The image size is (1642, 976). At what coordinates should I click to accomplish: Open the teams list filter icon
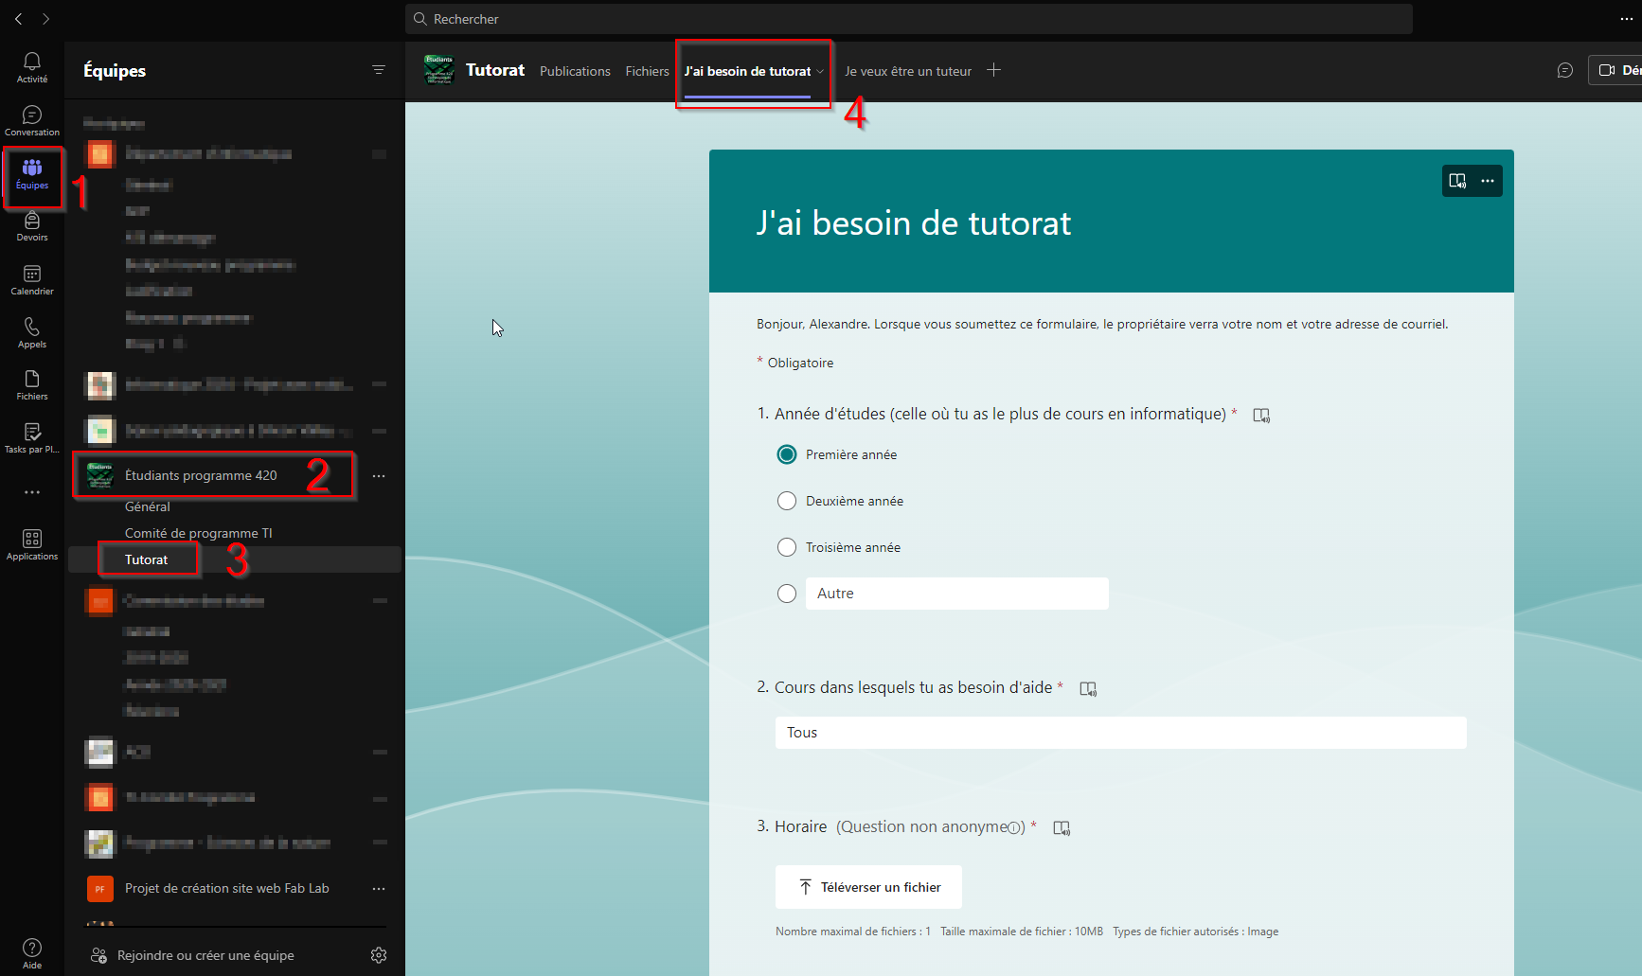click(x=379, y=70)
